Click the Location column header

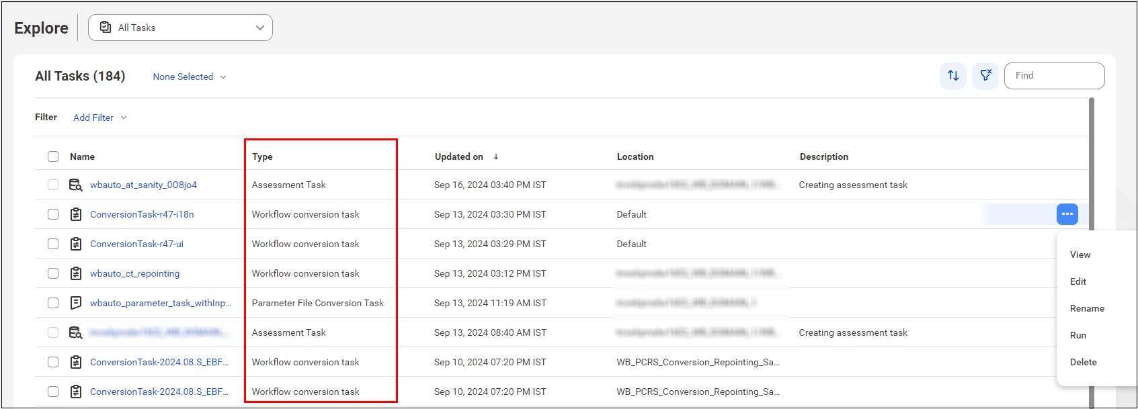click(635, 156)
